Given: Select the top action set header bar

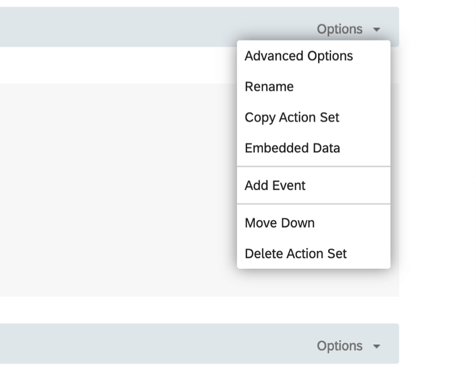Looking at the screenshot, I should tap(112, 25).
